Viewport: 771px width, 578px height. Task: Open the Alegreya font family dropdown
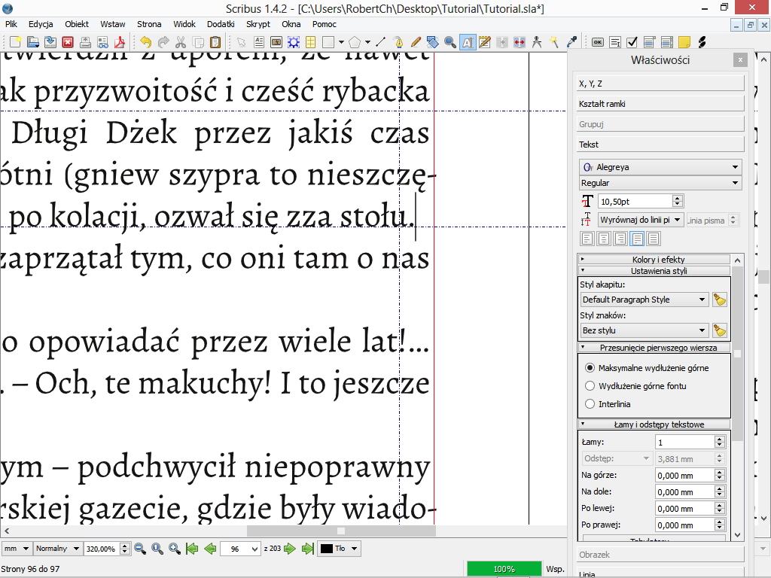pos(660,167)
